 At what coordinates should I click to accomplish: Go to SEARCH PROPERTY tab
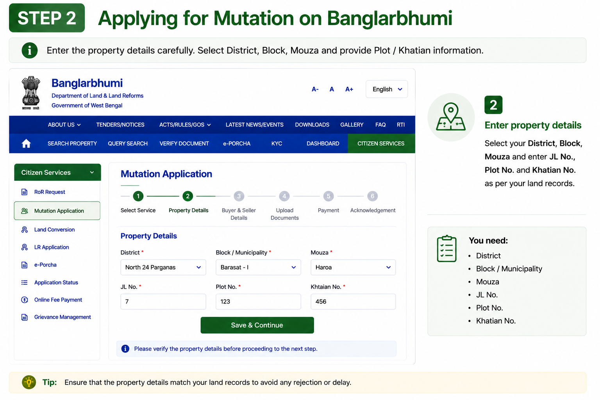(x=72, y=144)
